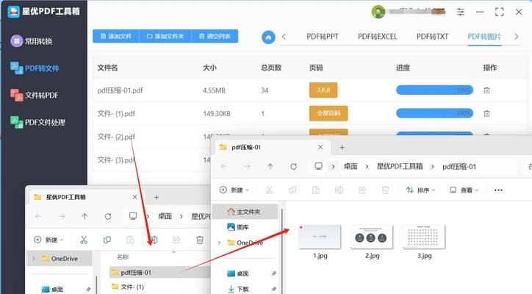The image size is (532, 294).
Task: Select 下载 in pdf压缩-01 navigation pane
Action: [x=239, y=289]
